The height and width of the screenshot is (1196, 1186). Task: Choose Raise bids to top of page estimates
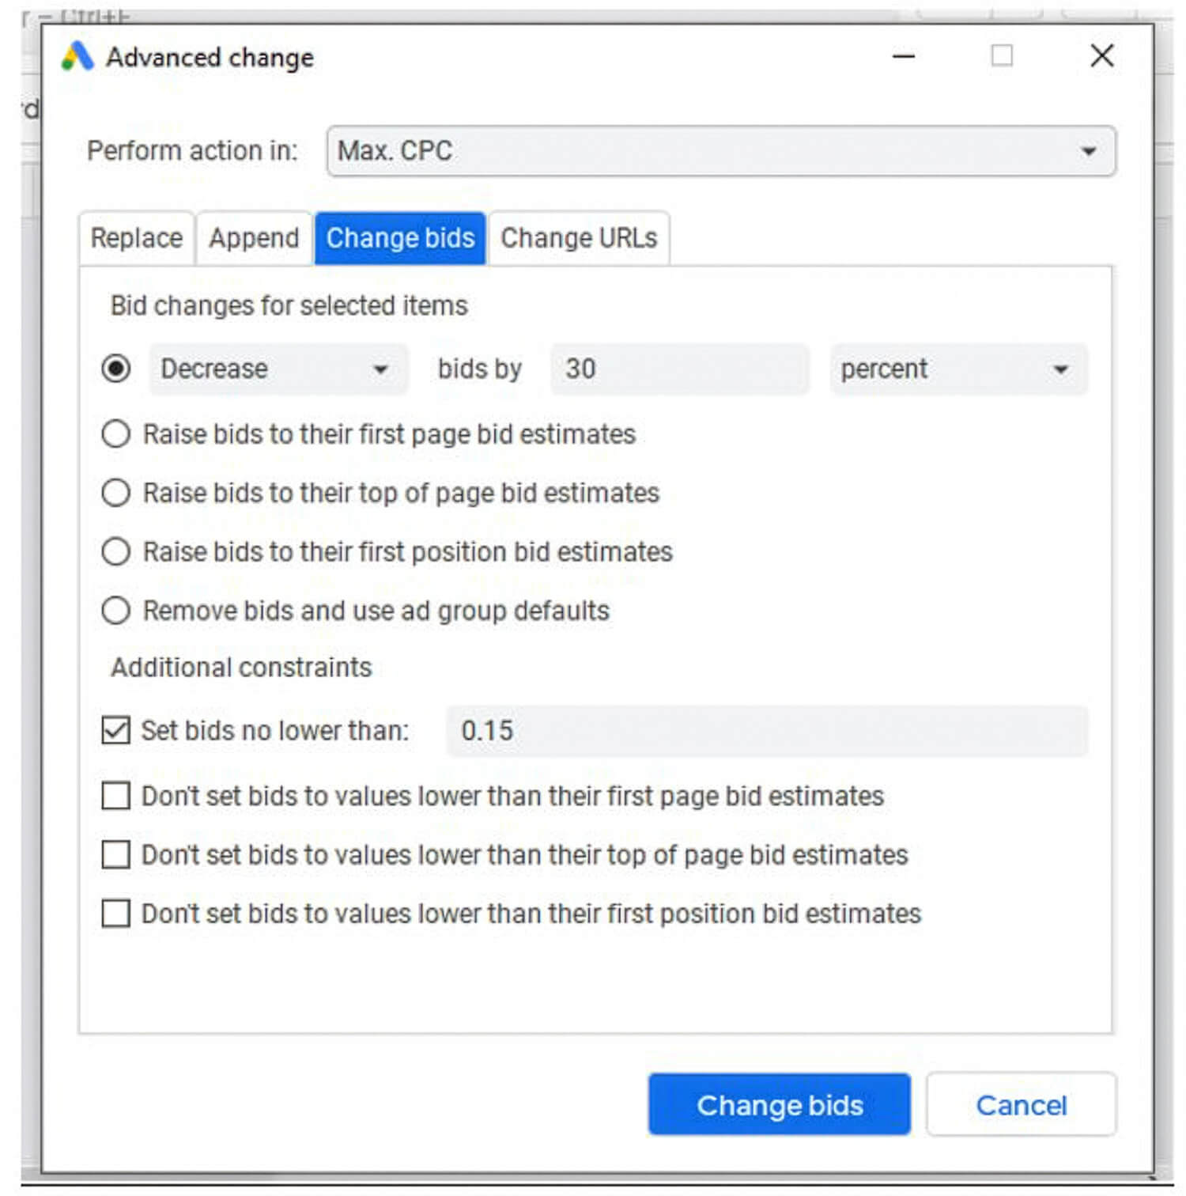coord(116,493)
